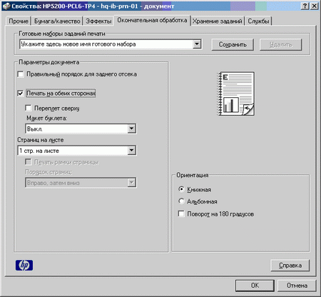Open the Макет буклета dropdown
The height and width of the screenshot is (297, 321).
pos(131,129)
